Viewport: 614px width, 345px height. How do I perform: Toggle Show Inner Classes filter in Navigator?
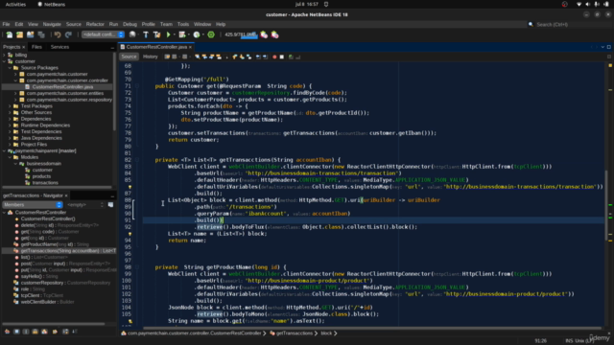pos(45,332)
